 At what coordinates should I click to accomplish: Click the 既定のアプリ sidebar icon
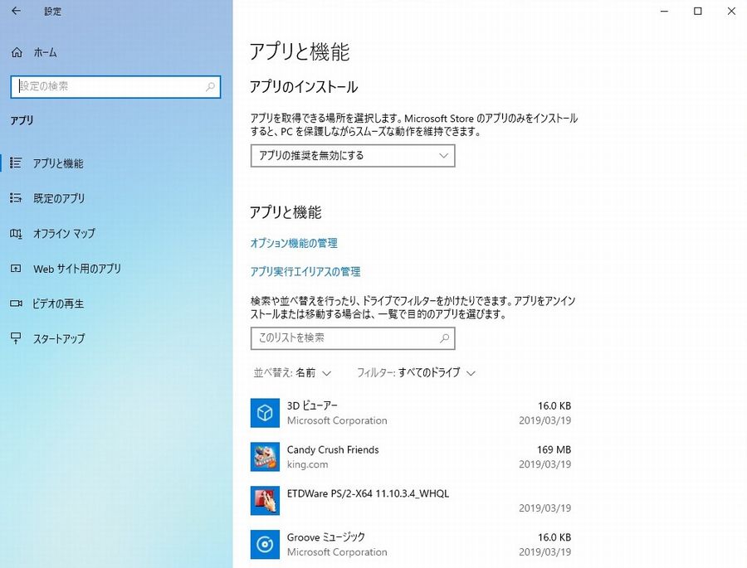(16, 198)
